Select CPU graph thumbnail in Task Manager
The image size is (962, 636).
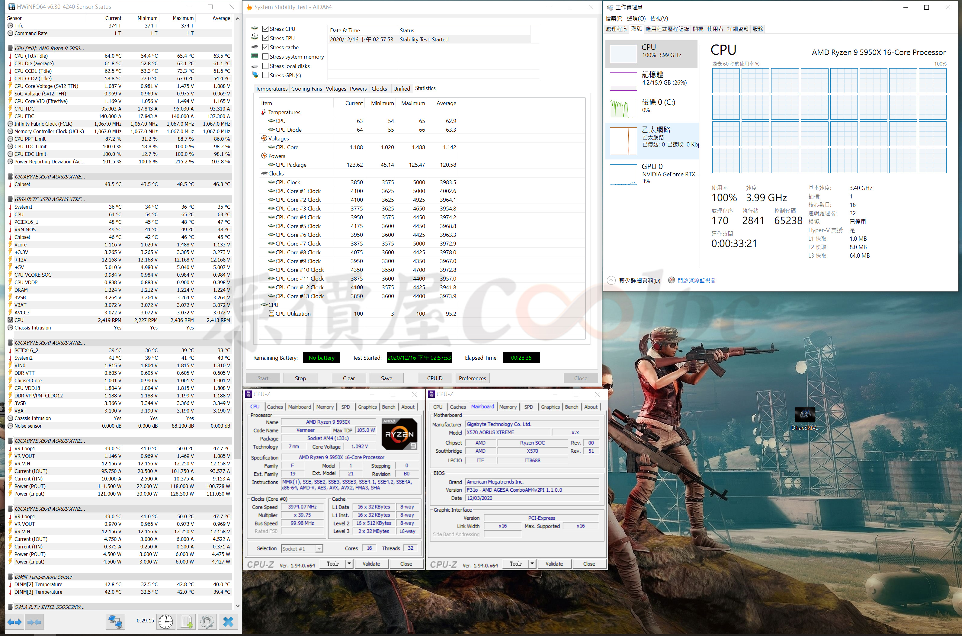pyautogui.click(x=623, y=53)
